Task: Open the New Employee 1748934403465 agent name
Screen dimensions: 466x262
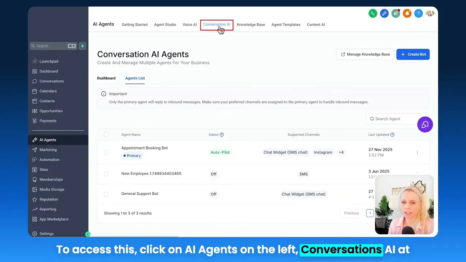Action: (x=151, y=174)
